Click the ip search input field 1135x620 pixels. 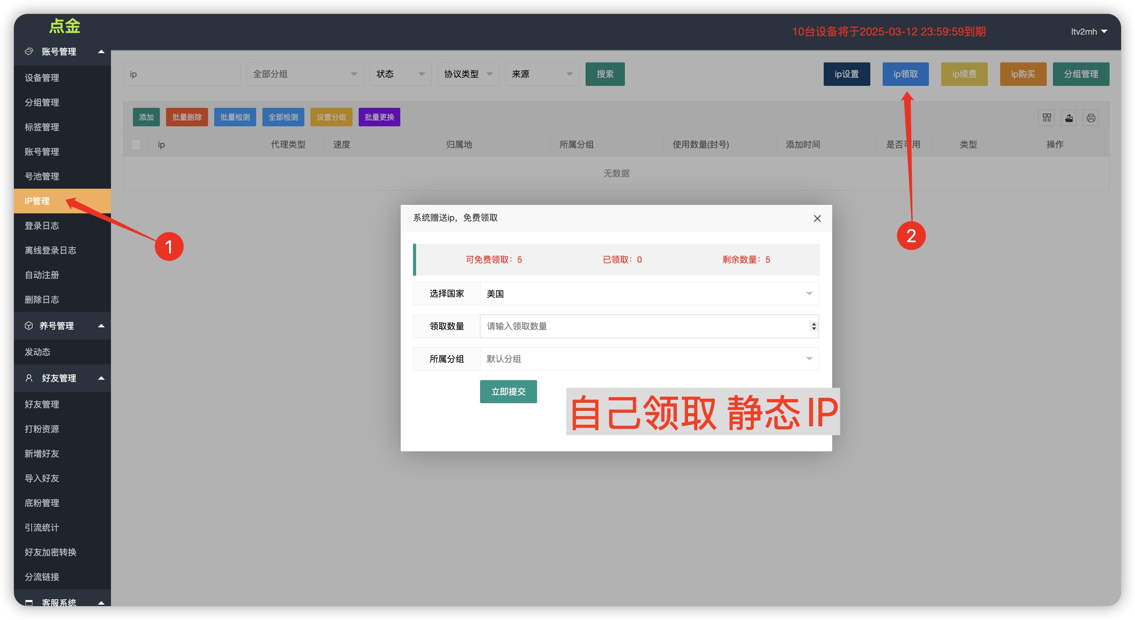coord(181,74)
